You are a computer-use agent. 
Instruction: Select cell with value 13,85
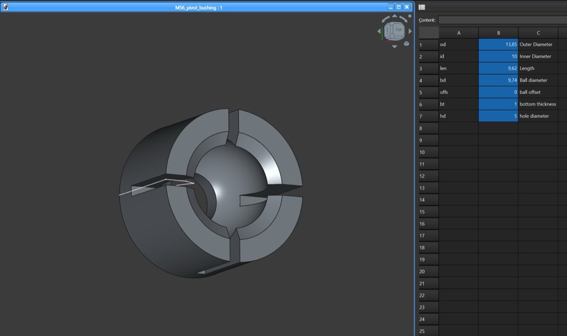click(x=498, y=44)
